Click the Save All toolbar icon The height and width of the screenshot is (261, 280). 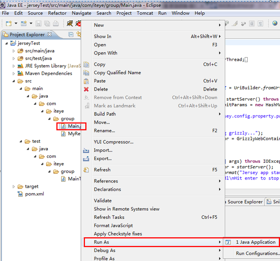click(47, 23)
